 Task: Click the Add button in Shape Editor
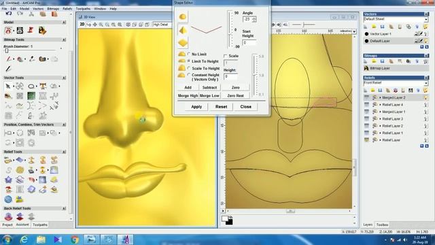point(188,88)
